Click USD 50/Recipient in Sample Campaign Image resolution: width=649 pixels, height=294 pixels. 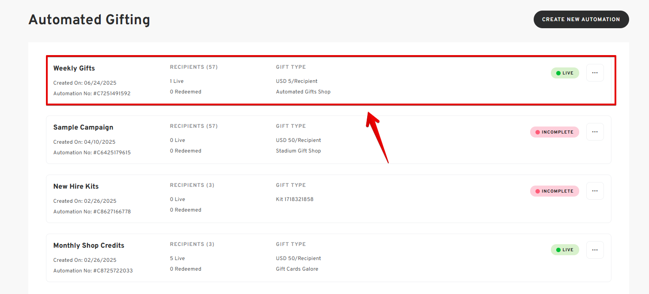point(299,140)
